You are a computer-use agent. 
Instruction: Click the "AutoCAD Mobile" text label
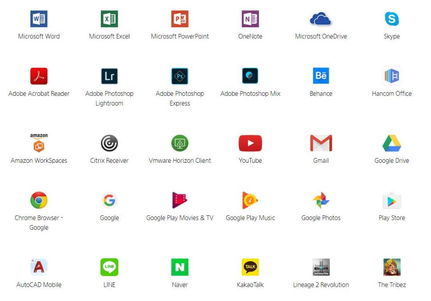click(x=39, y=285)
